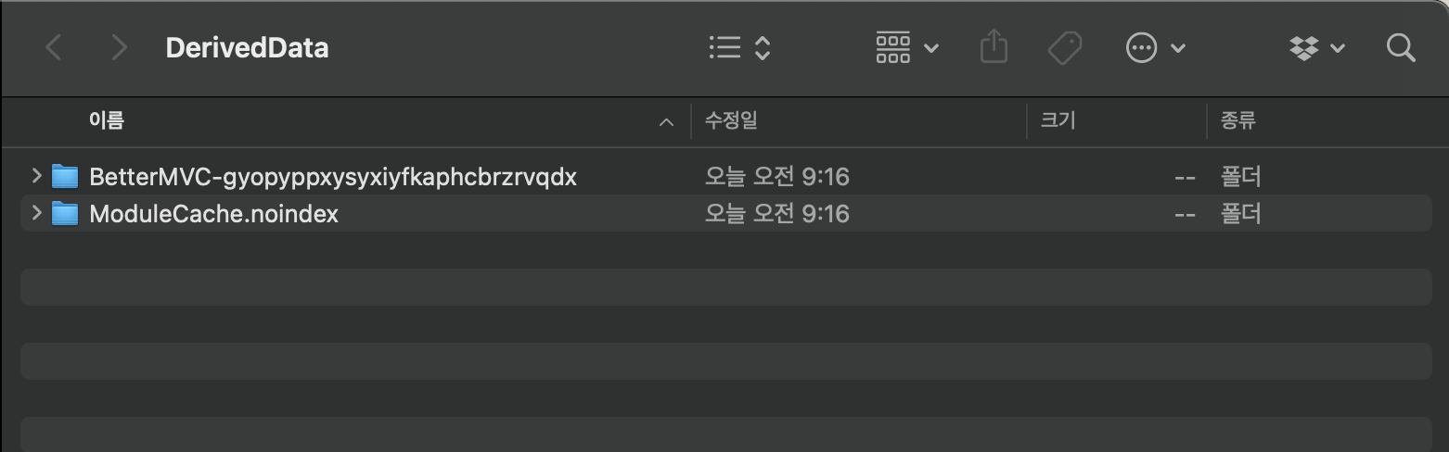This screenshot has height=452, width=1449.
Task: Expand the BetterMVC folder disclosure triangle
Action: pyautogui.click(x=36, y=175)
